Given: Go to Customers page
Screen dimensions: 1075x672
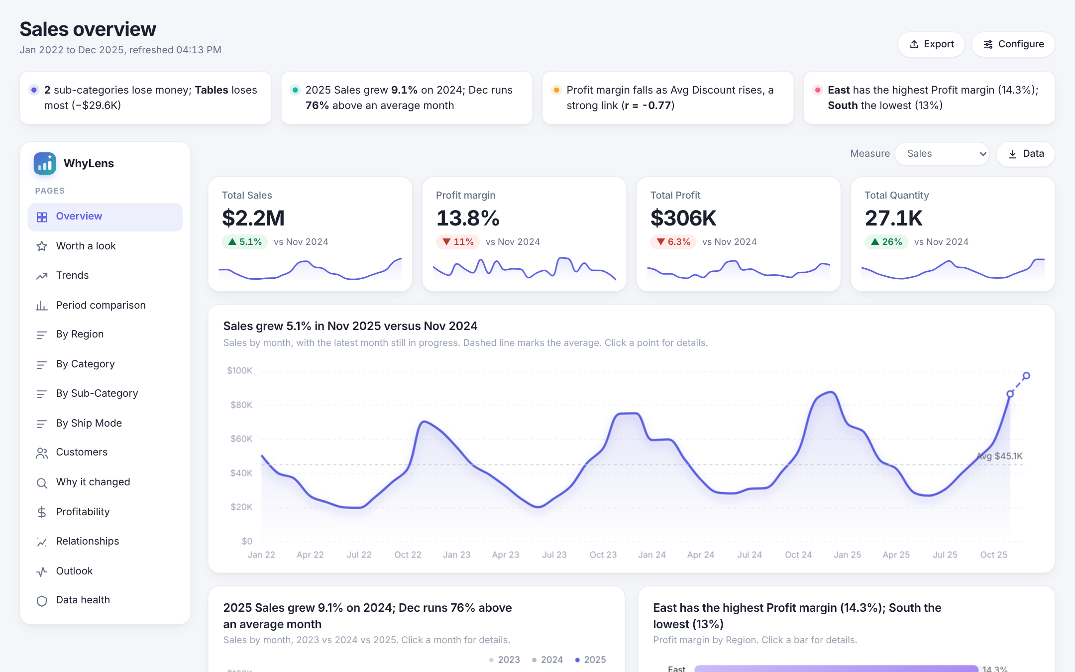Looking at the screenshot, I should coord(105,452).
